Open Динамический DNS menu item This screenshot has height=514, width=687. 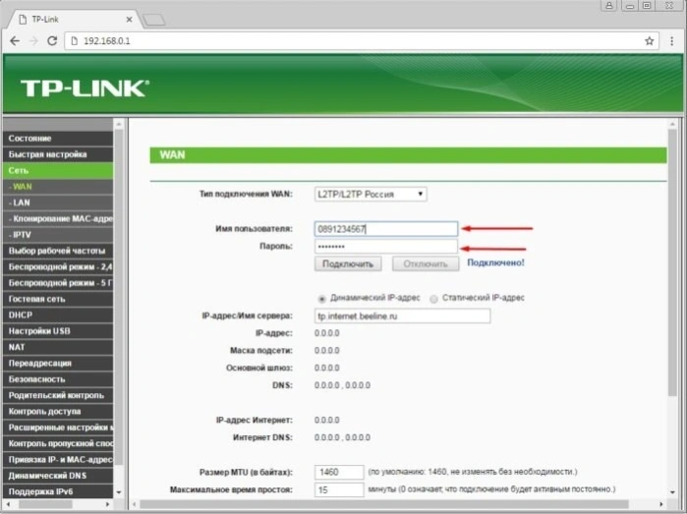click(58, 476)
